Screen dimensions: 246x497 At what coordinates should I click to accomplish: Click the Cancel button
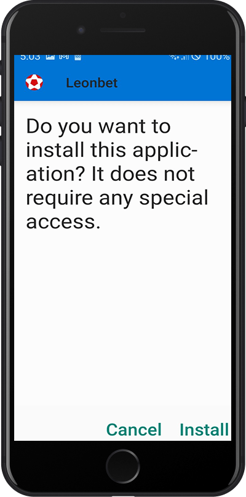(134, 430)
